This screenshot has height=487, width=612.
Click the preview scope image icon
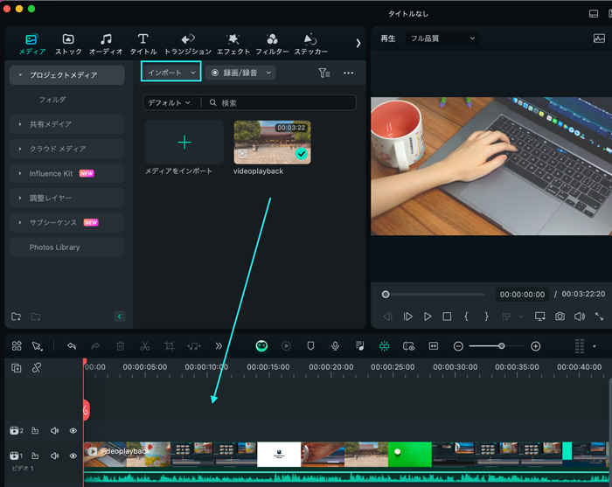click(x=599, y=38)
